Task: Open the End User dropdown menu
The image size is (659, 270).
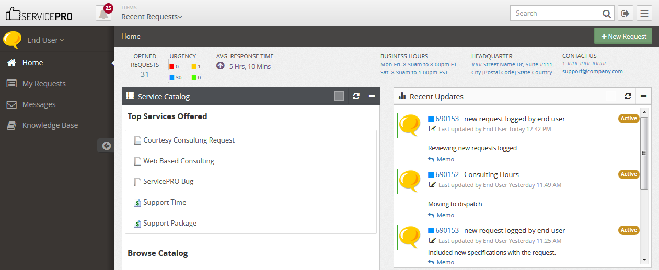Action: point(45,40)
